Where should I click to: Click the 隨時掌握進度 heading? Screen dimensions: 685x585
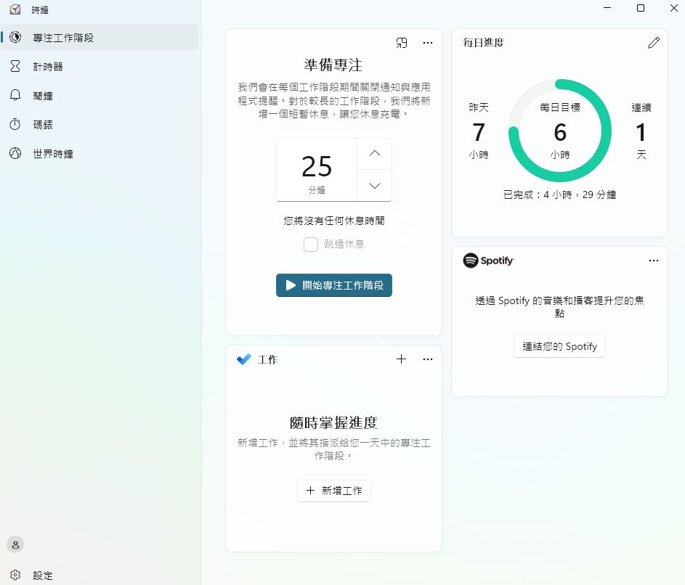tap(333, 422)
